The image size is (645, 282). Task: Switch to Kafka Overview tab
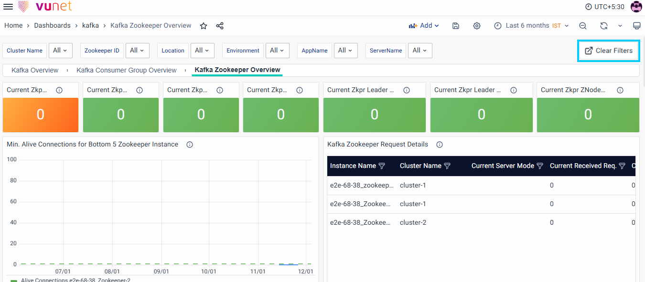point(35,70)
